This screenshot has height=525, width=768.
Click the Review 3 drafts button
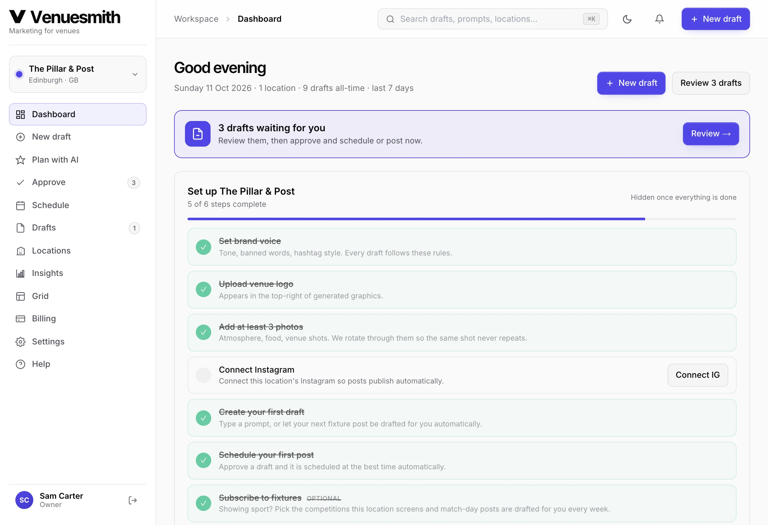coord(711,83)
